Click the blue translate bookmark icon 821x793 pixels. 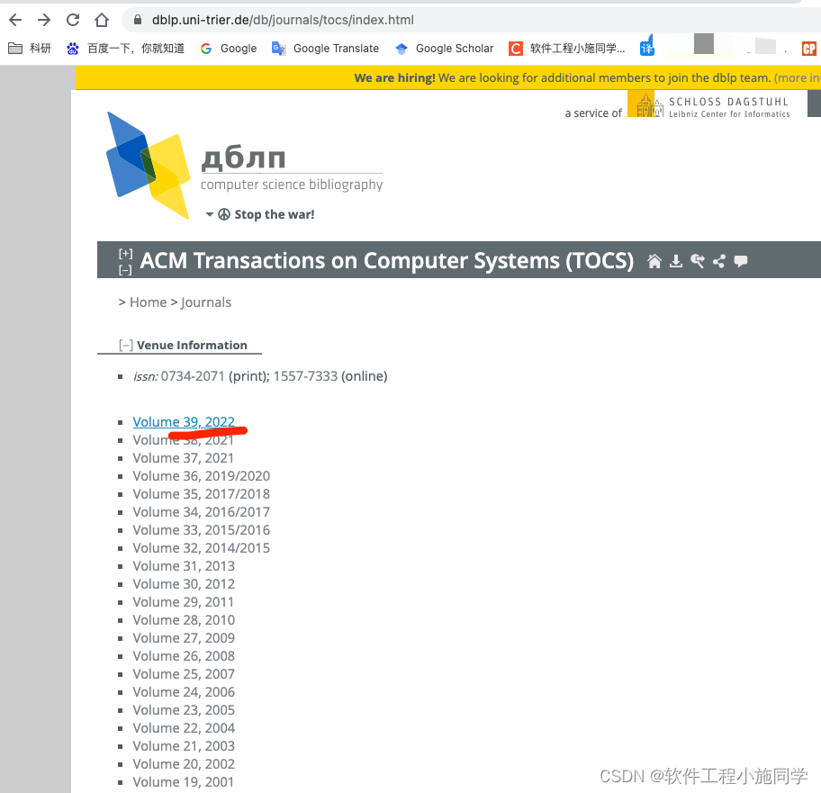(647, 48)
